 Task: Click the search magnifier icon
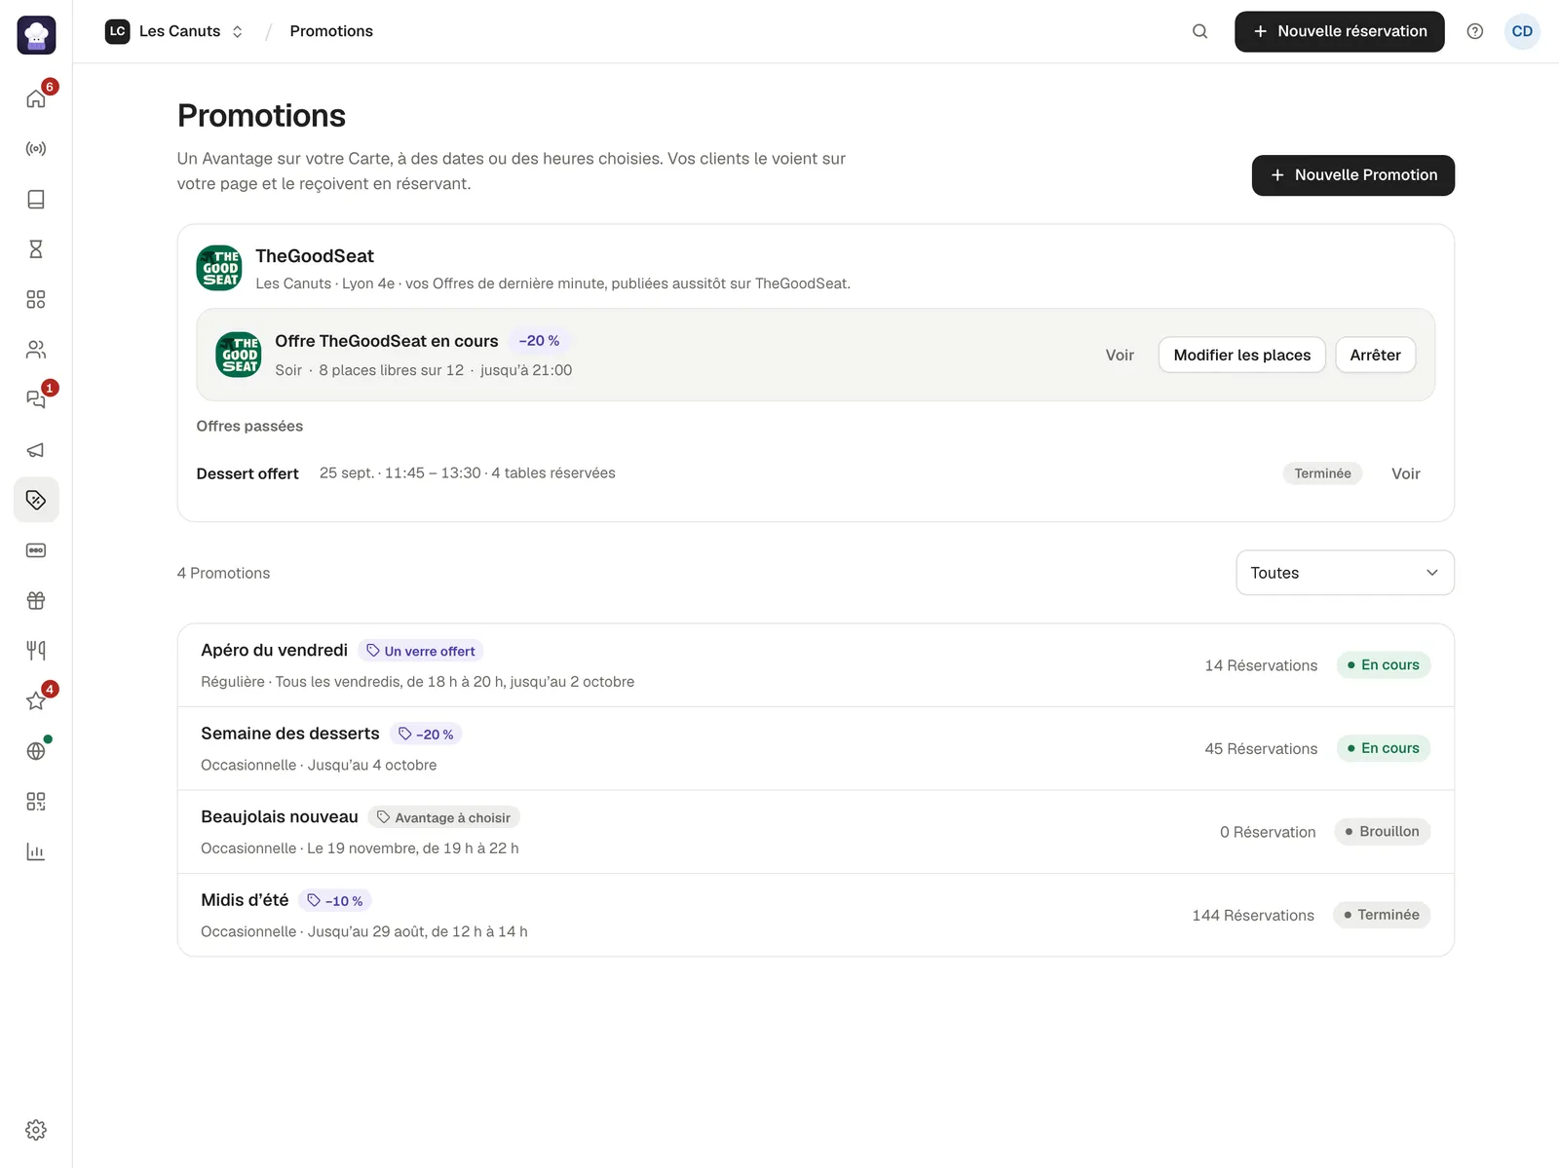[x=1200, y=31]
